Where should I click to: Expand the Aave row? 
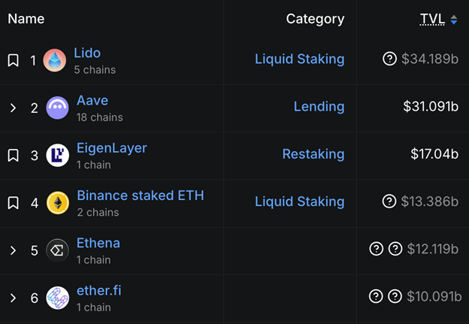13,107
